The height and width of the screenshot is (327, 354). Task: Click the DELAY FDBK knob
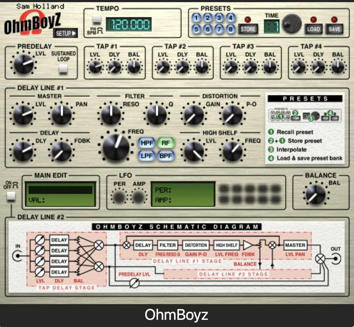point(62,151)
